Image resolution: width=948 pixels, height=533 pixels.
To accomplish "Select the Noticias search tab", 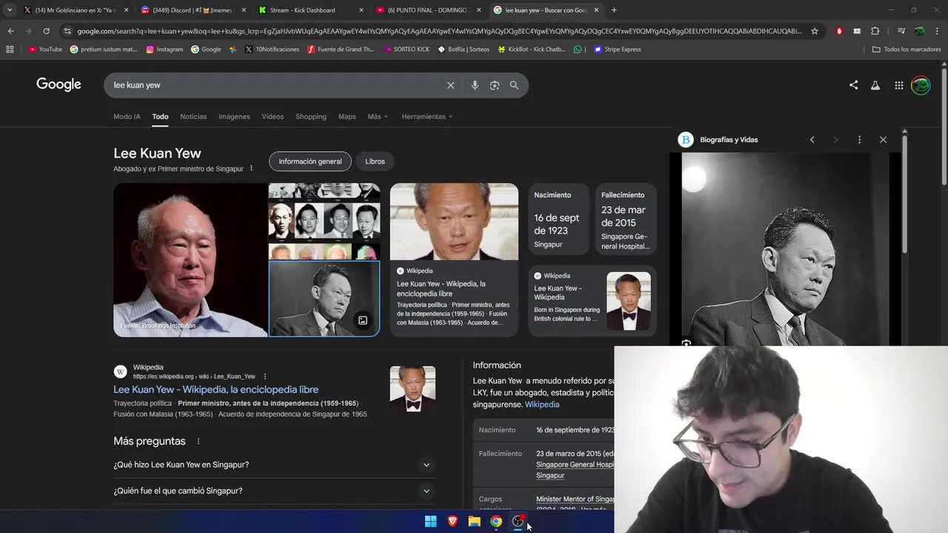I will [193, 117].
